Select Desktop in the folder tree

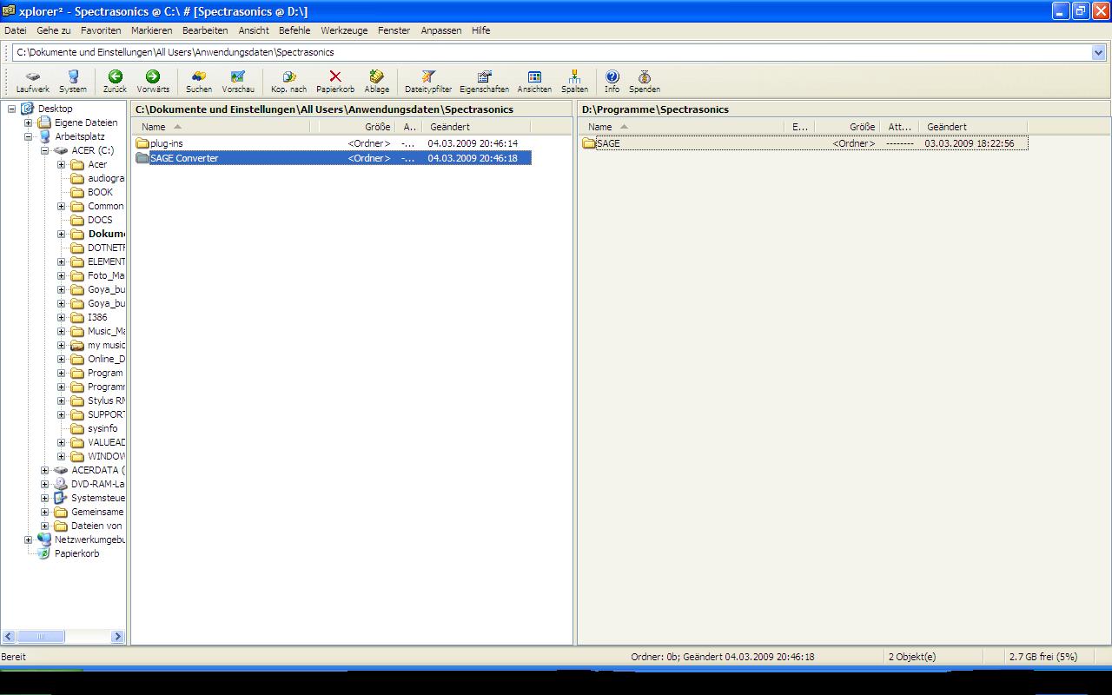[x=55, y=109]
